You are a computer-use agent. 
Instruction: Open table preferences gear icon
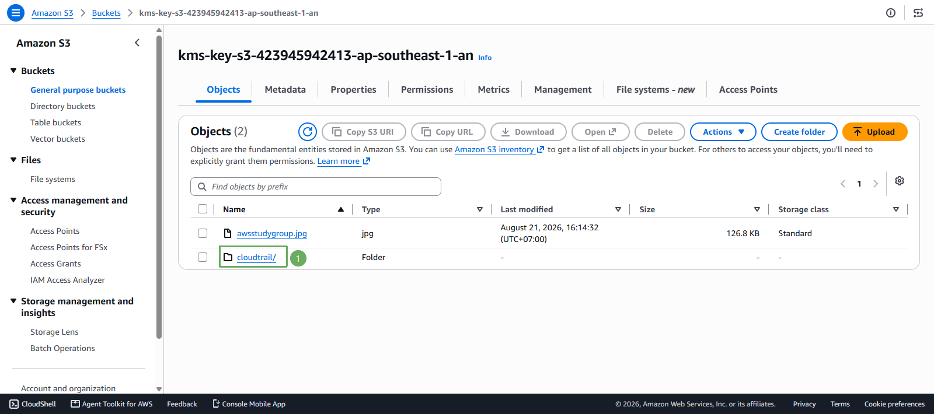pyautogui.click(x=900, y=181)
